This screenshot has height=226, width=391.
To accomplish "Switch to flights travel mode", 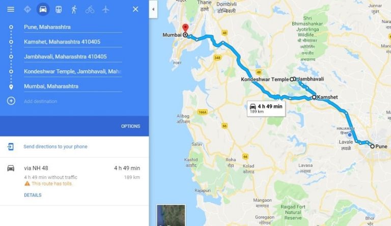I will point(106,10).
